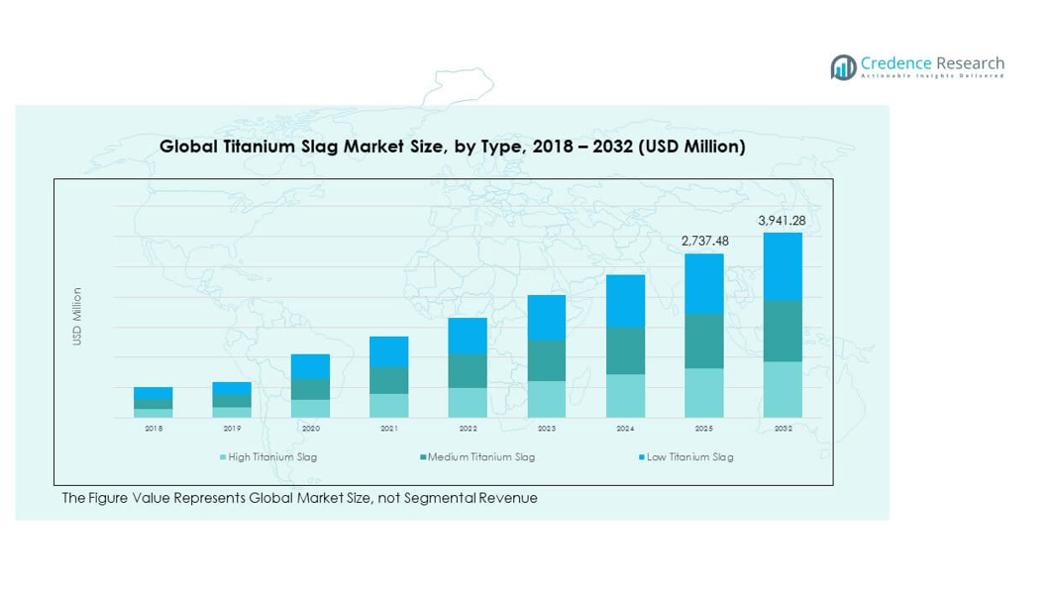Click the Credence Research brand name text
1053x592 pixels.
click(x=931, y=63)
